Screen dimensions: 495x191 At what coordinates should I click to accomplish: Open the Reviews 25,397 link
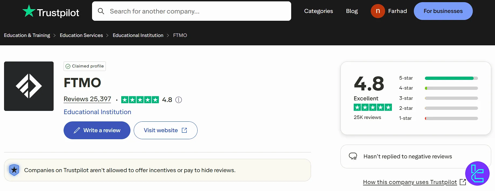(x=87, y=99)
